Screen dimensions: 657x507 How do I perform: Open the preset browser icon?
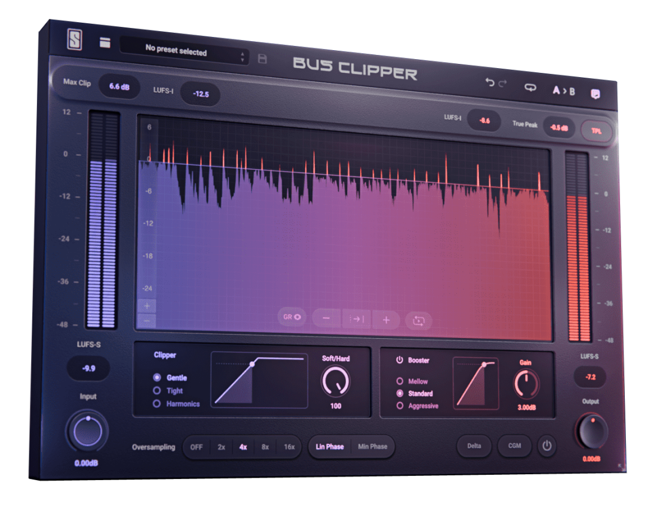pyautogui.click(x=105, y=43)
